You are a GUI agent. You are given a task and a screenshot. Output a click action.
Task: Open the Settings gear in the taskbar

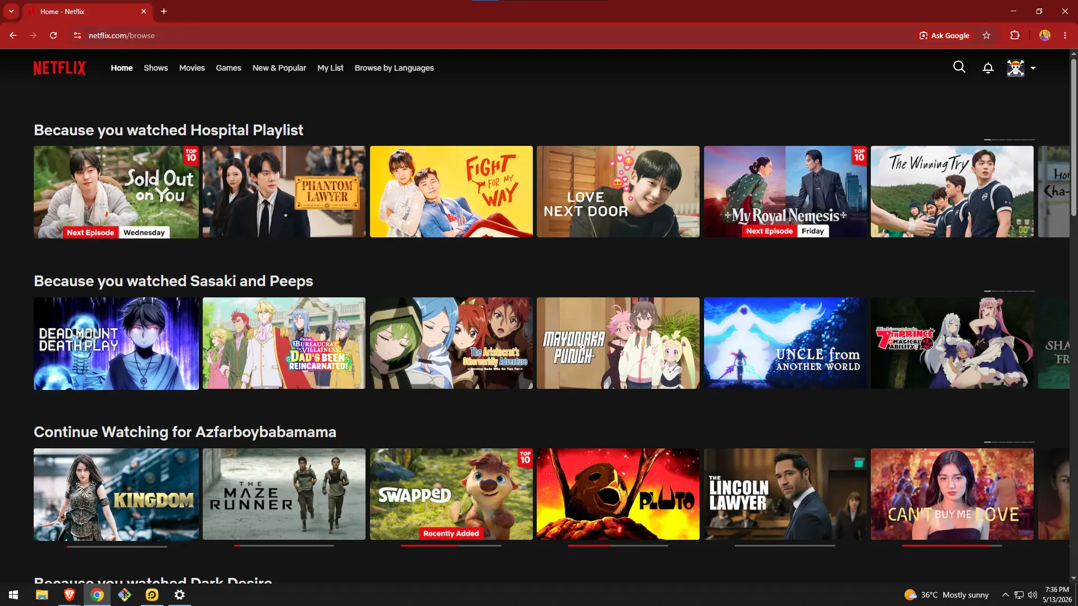click(180, 595)
